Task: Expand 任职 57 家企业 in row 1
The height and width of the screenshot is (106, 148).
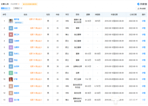Action: 36,19
